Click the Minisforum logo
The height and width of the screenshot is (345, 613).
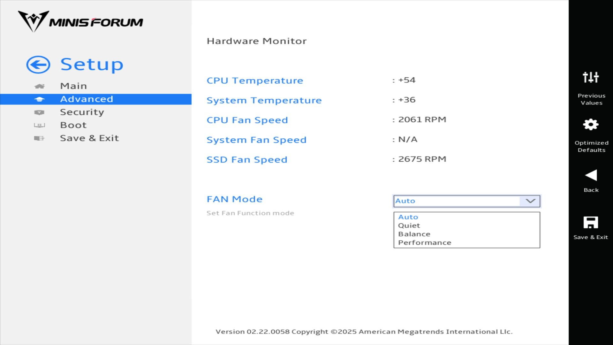coord(80,22)
